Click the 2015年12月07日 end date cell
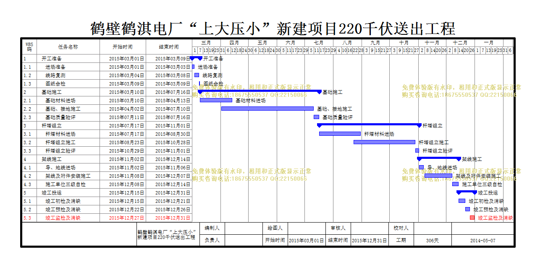Image resolution: width=535 pixels, height=267 pixels. 169,176
